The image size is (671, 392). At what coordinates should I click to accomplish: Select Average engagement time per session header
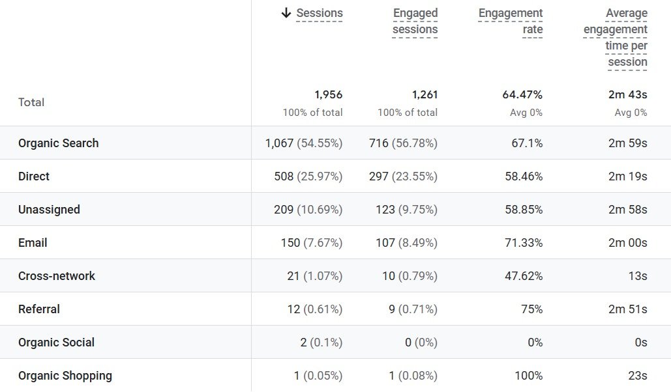coord(616,38)
